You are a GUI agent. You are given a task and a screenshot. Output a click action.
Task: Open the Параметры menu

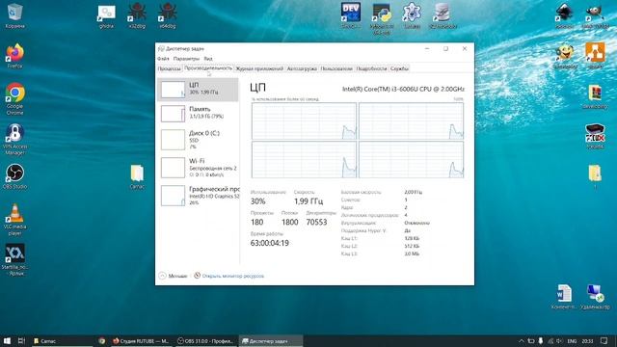click(186, 59)
